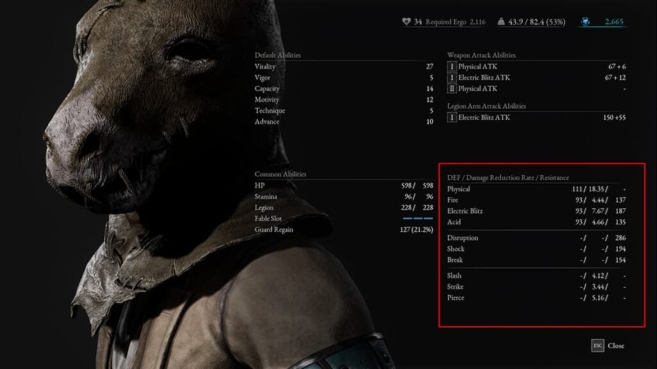Click the Slash reduction value 4.12
The width and height of the screenshot is (657, 369).
tap(598, 275)
